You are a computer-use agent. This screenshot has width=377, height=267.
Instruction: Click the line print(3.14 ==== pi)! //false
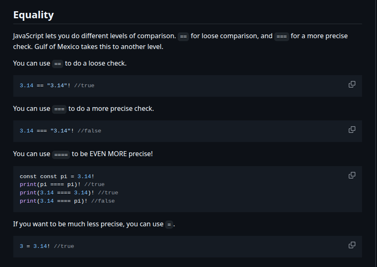point(67,201)
